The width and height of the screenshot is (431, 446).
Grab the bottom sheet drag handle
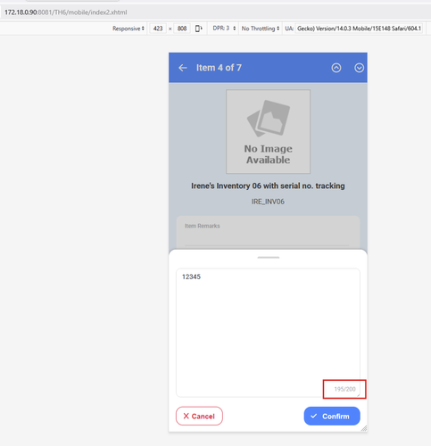(269, 258)
